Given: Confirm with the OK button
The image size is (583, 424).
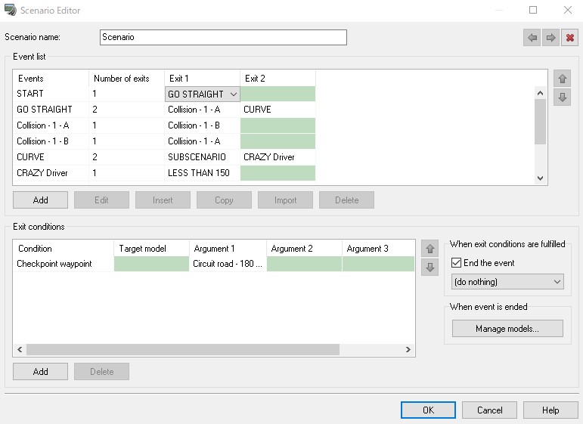Looking at the screenshot, I should pyautogui.click(x=428, y=410).
